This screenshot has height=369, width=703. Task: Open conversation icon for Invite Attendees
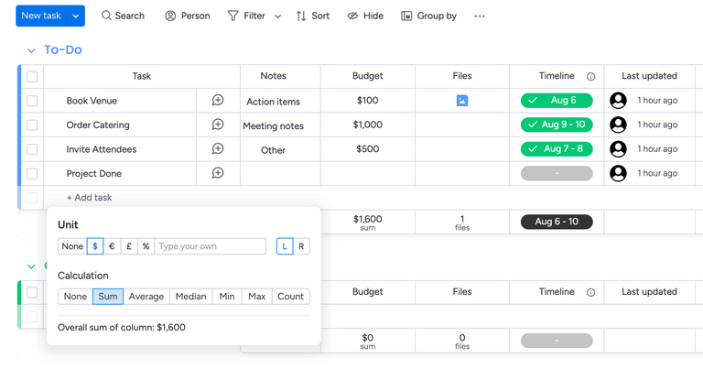coord(218,148)
